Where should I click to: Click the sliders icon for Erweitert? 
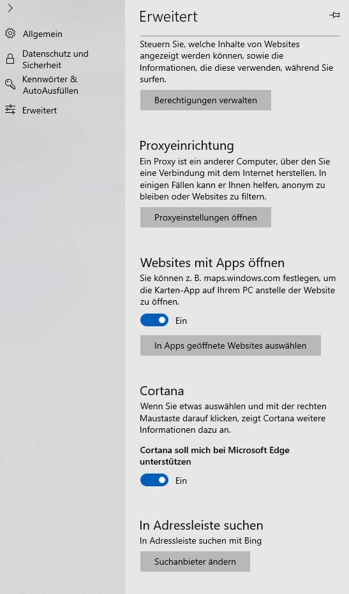coord(10,110)
